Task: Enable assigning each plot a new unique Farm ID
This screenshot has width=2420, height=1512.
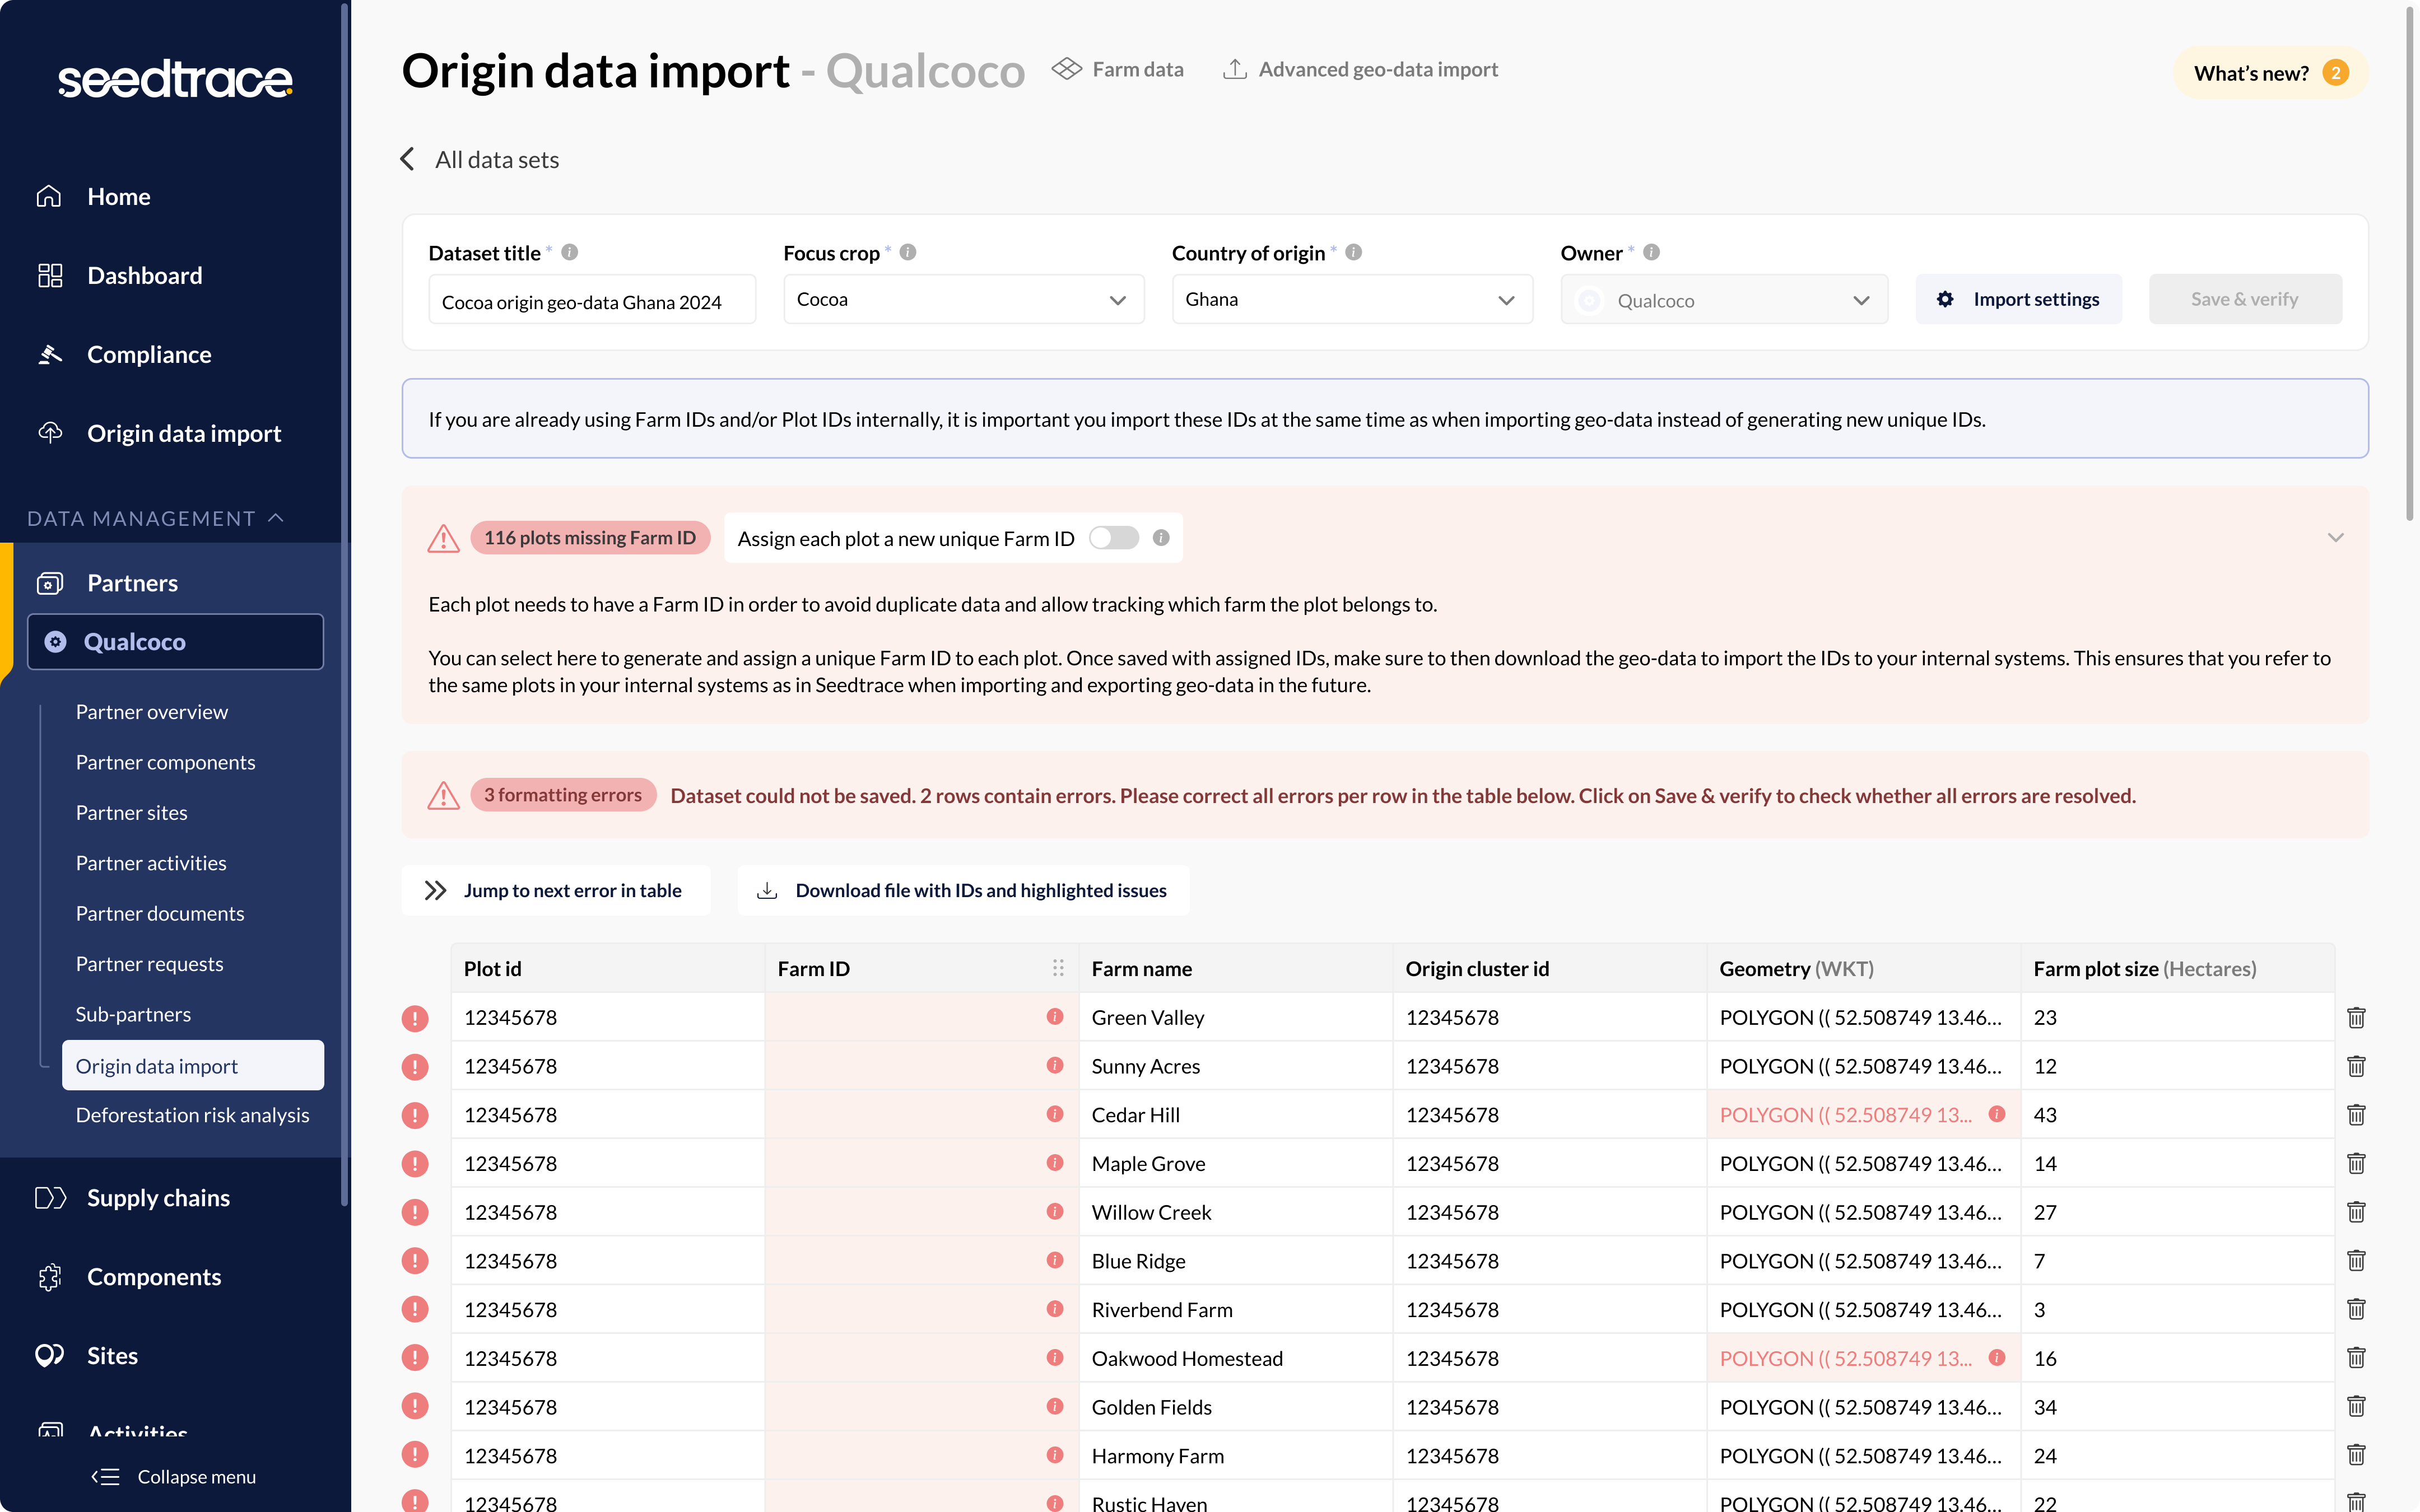Action: tap(1113, 537)
